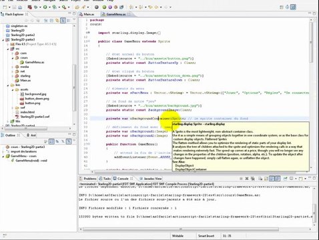Click DisplayObject link in the Sprite tooltip

(184, 165)
